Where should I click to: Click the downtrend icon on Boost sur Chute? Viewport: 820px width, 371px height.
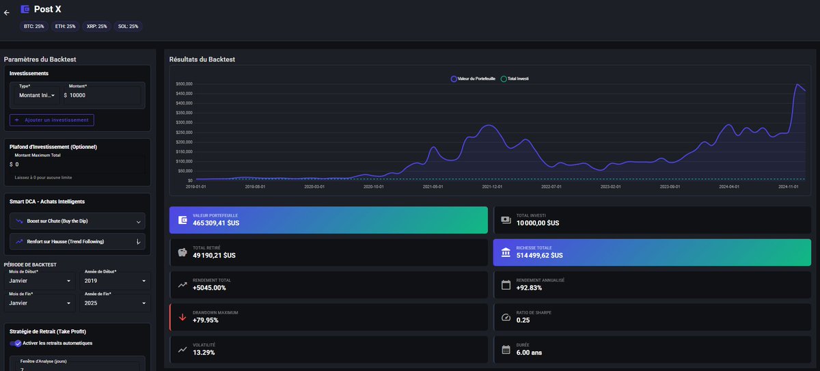(18, 221)
